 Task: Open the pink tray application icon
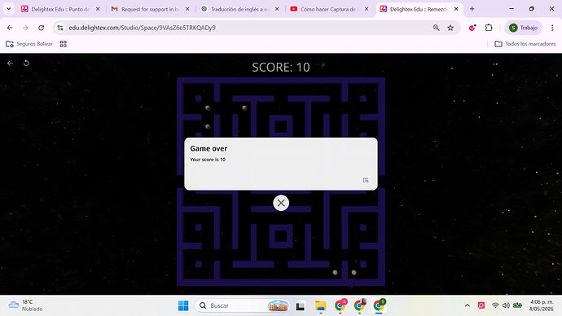(481, 305)
